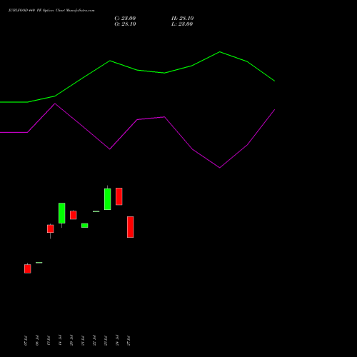Click the green indicator line's highest peak
This screenshot has width=357, height=357.
pos(220,51)
